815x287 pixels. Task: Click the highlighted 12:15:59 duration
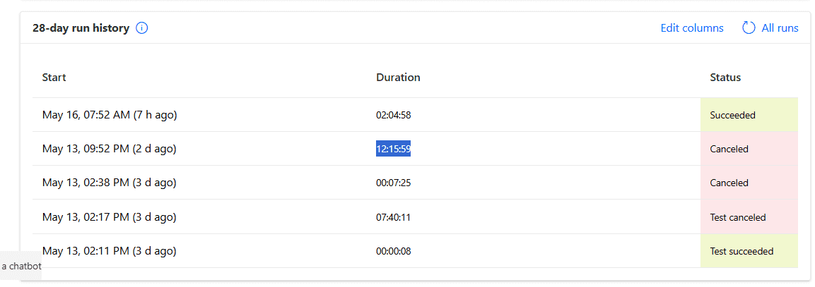(394, 149)
